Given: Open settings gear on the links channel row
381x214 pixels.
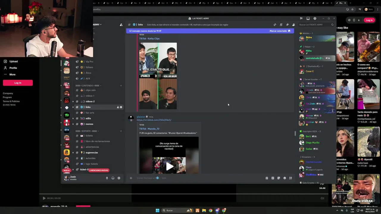Looking at the screenshot, I should (x=121, y=107).
